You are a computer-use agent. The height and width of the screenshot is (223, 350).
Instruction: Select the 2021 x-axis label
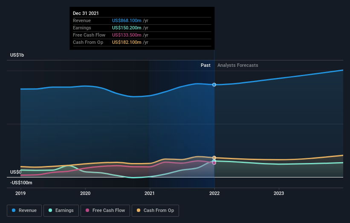coord(150,193)
